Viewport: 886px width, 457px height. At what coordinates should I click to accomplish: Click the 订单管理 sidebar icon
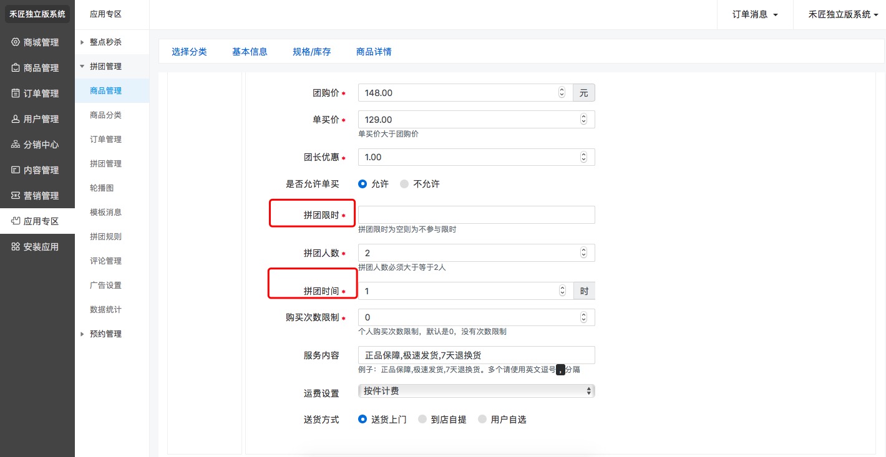click(16, 94)
